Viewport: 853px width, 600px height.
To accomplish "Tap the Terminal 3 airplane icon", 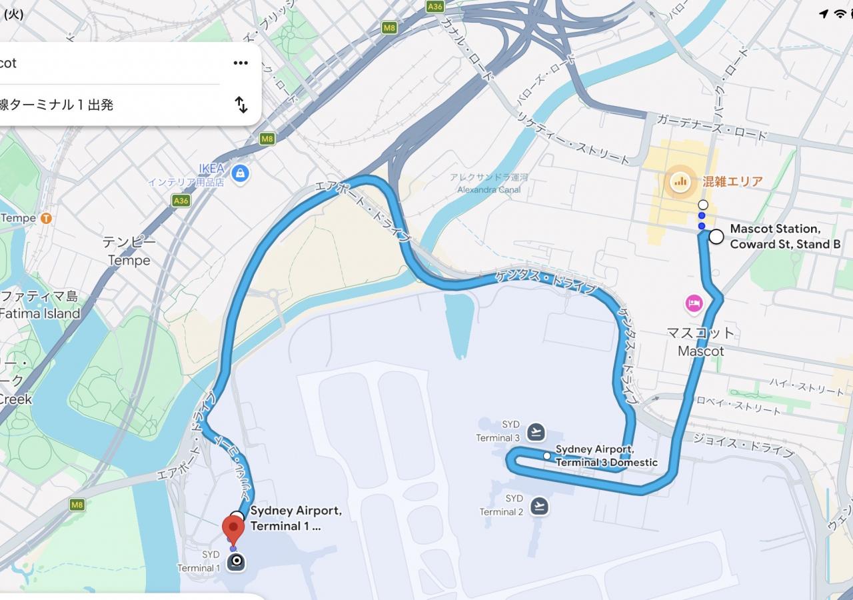I will [536, 432].
